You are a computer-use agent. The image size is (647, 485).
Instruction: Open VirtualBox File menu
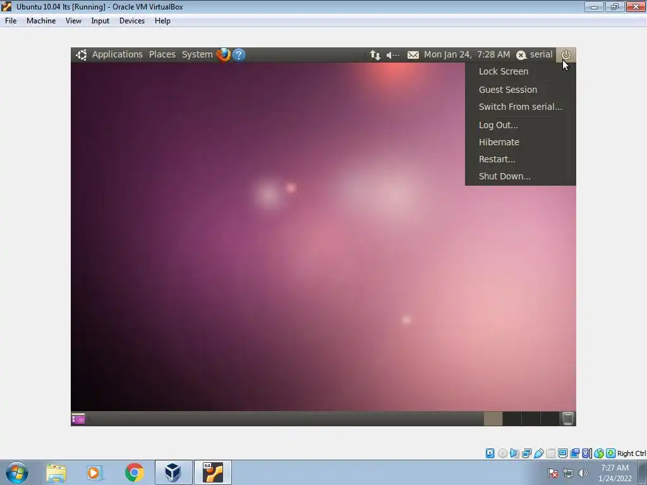tap(11, 21)
